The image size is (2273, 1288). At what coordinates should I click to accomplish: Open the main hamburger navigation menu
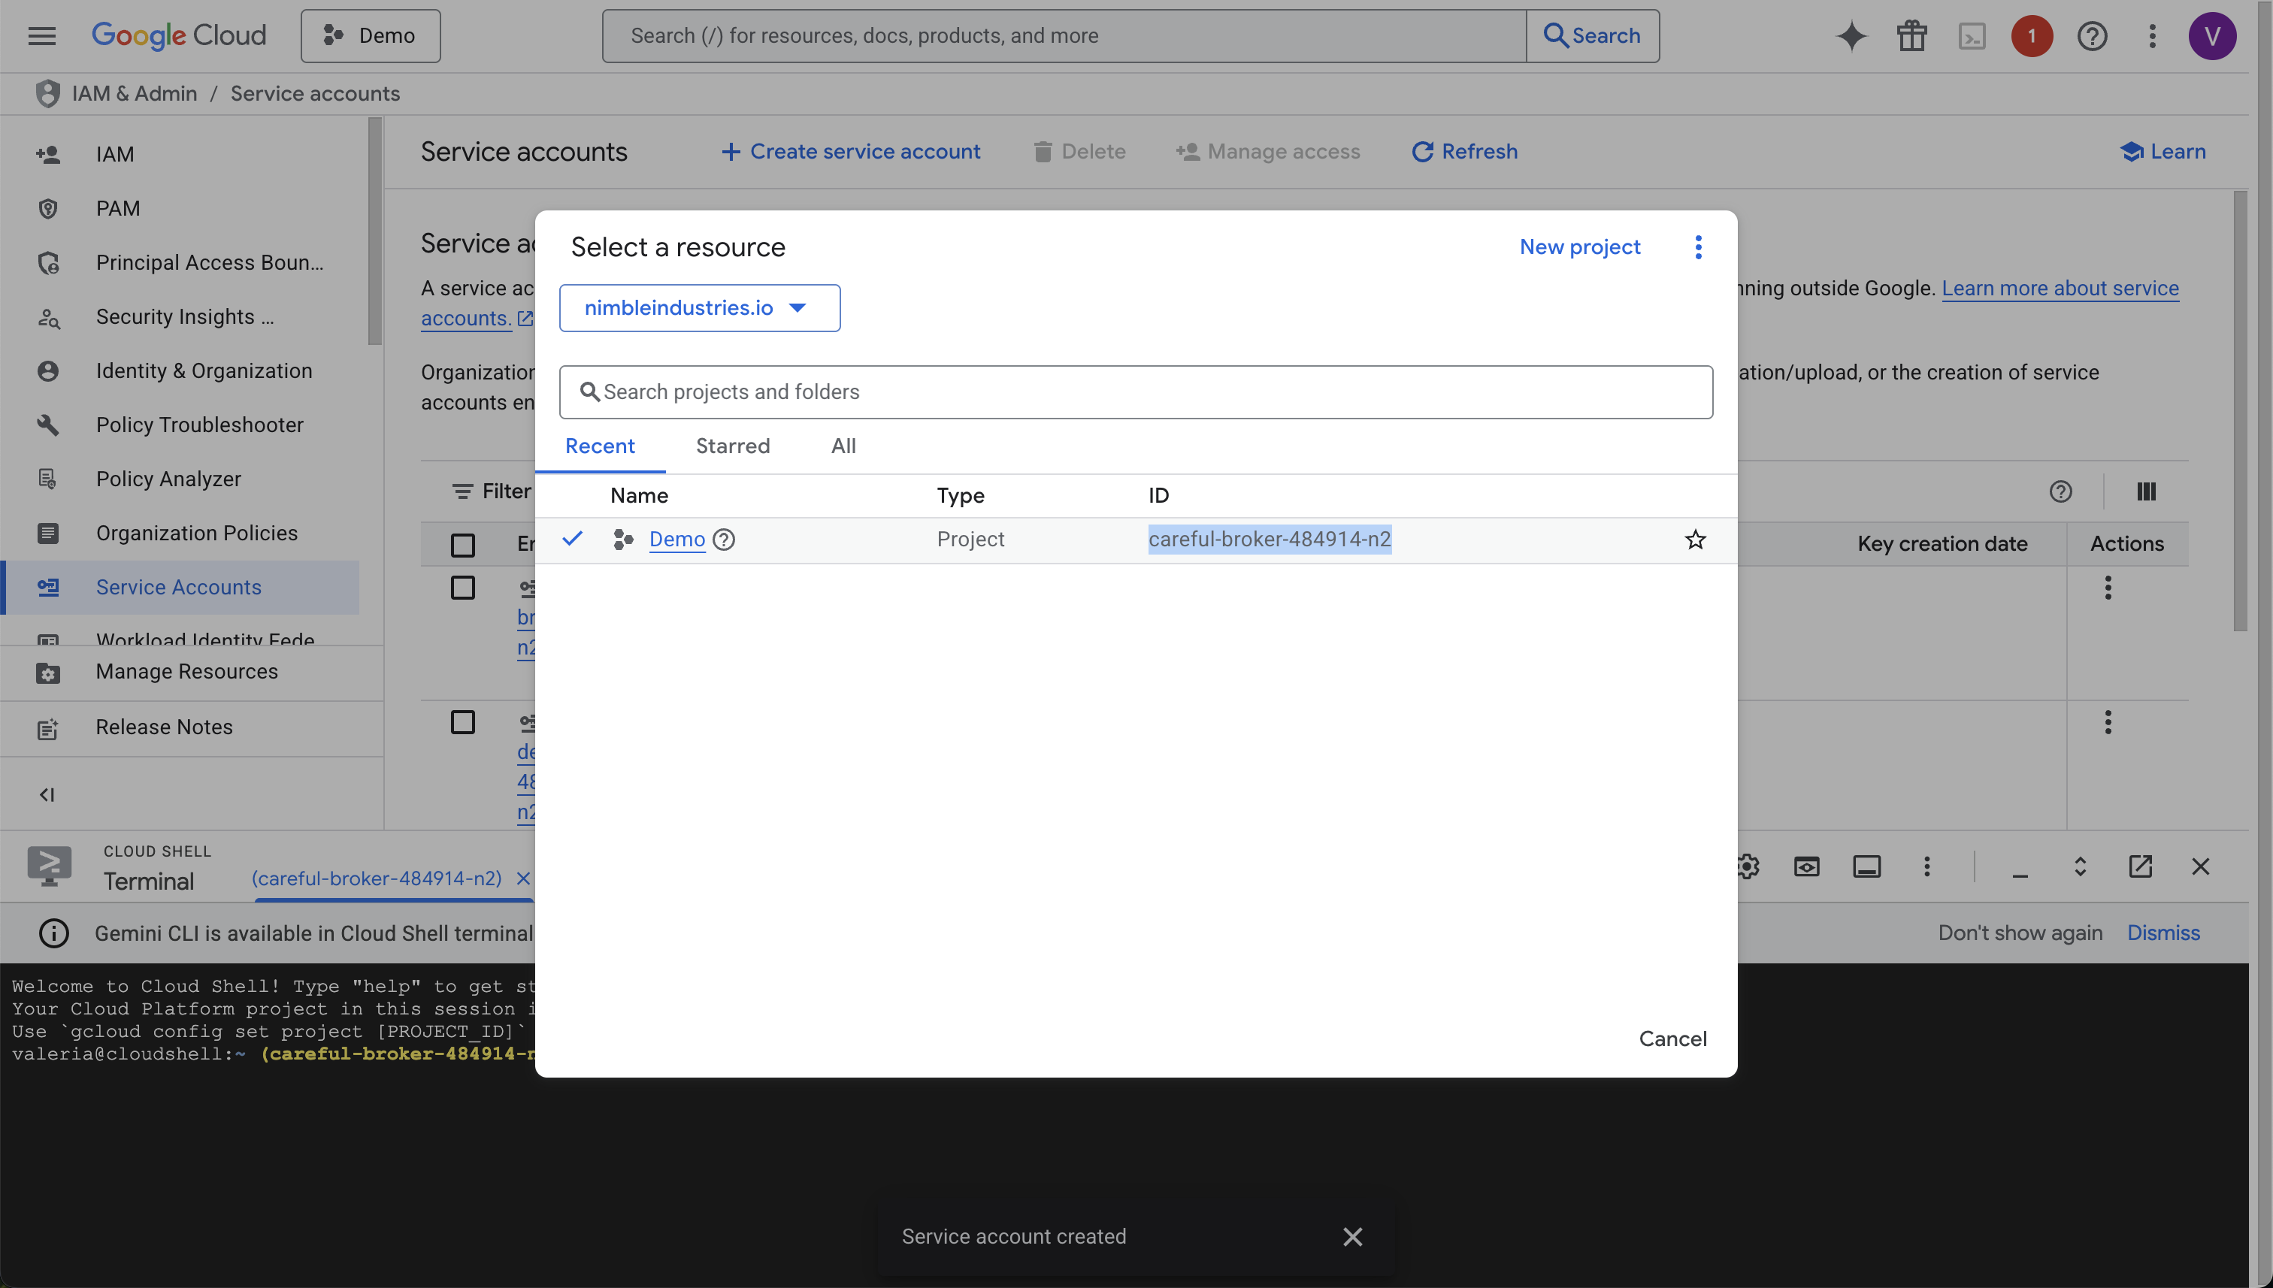point(41,36)
